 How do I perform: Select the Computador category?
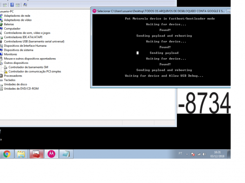(x=12, y=28)
